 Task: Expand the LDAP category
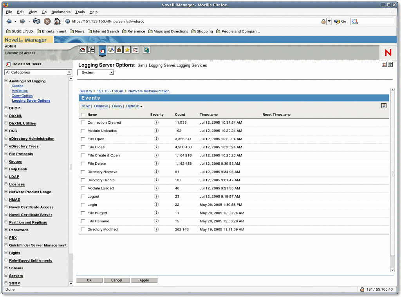[6, 176]
